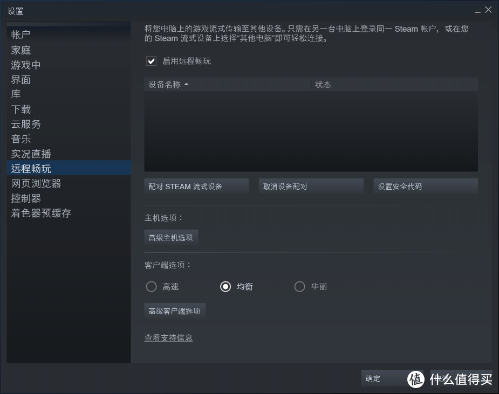Keep the 均衡 option selected

225,287
